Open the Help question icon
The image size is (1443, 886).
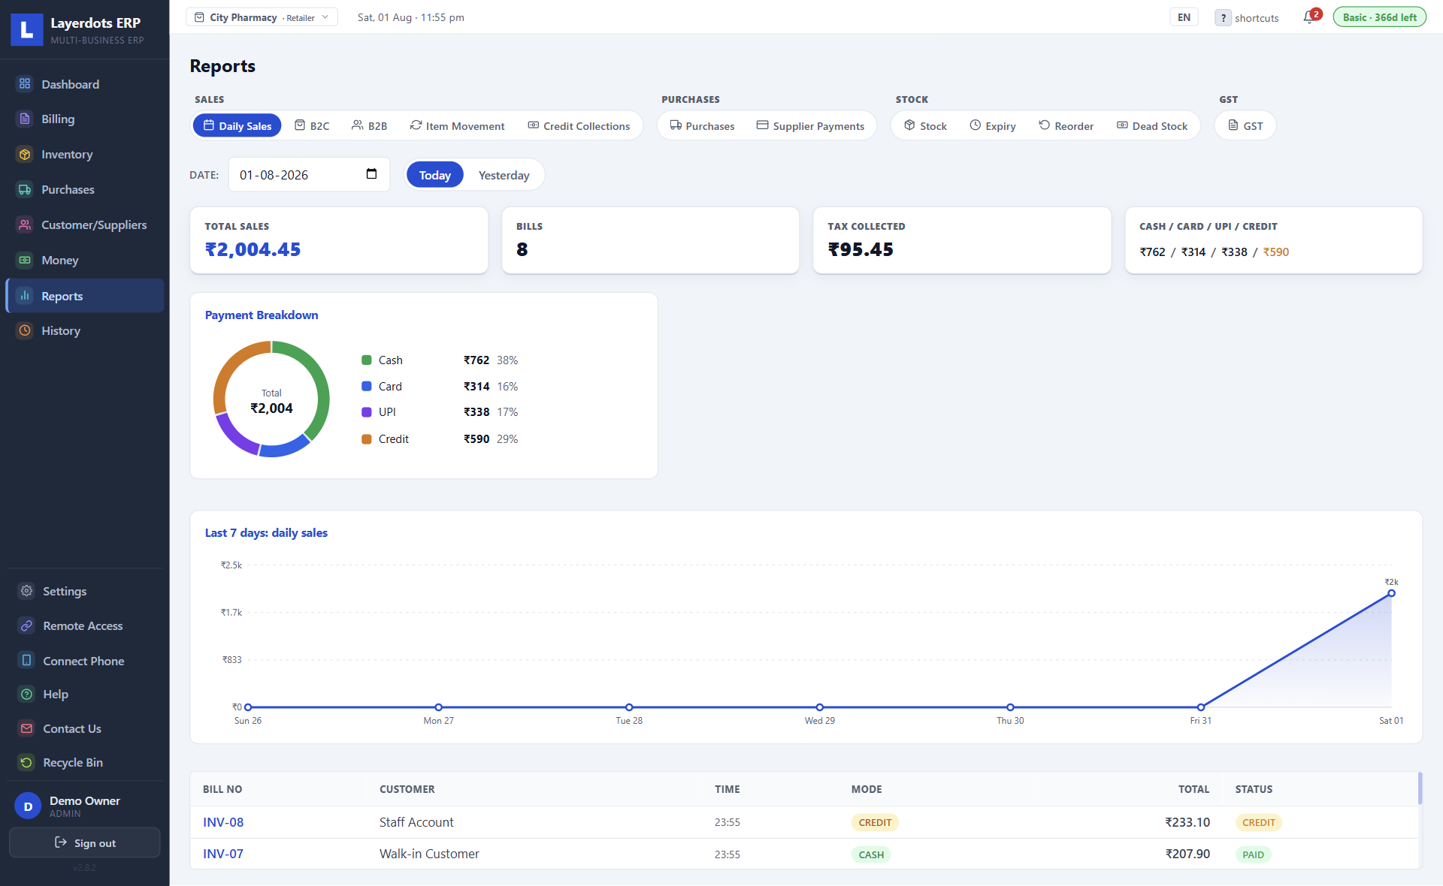point(26,694)
